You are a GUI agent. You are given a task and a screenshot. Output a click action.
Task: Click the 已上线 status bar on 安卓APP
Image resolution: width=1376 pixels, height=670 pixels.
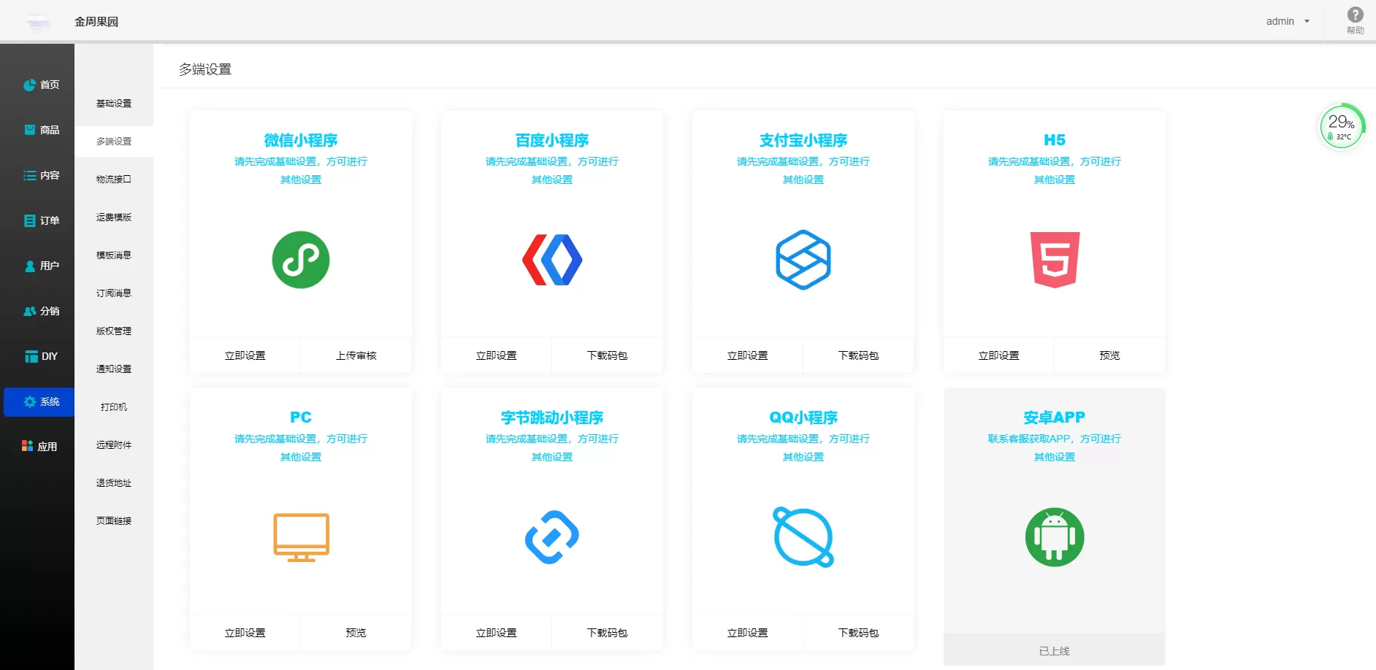coord(1054,650)
